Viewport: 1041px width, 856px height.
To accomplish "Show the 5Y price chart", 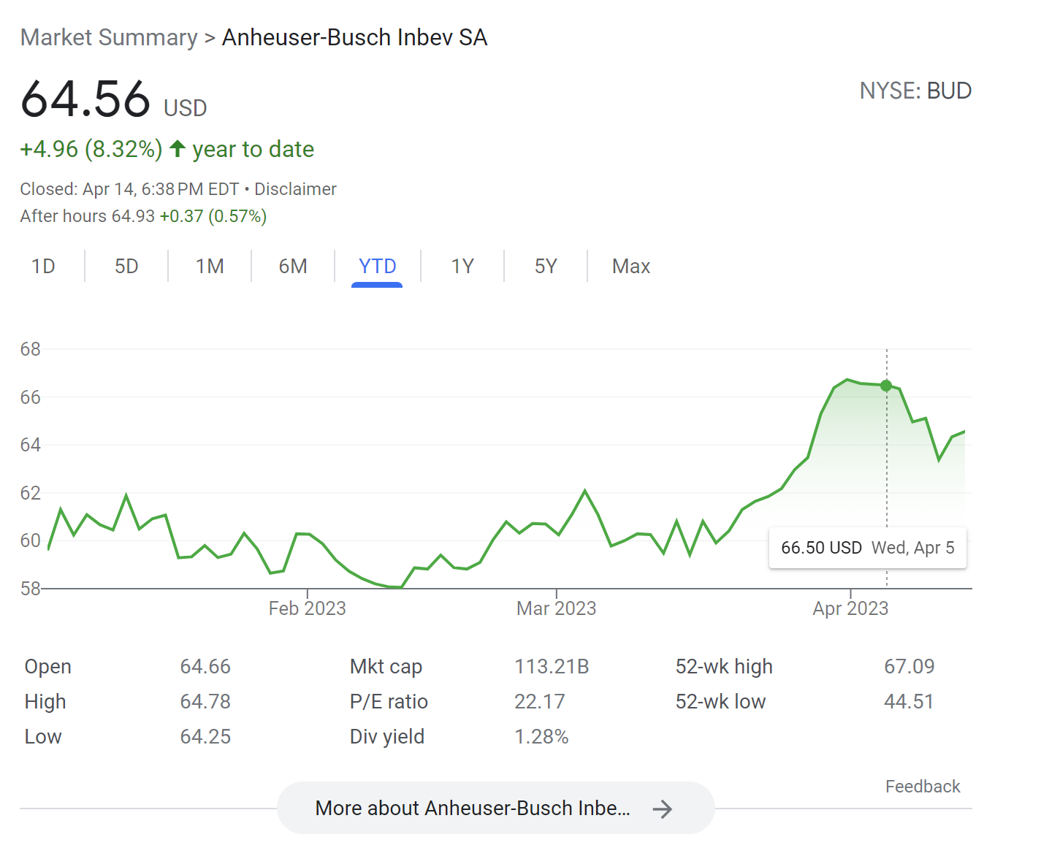I will coord(546,266).
